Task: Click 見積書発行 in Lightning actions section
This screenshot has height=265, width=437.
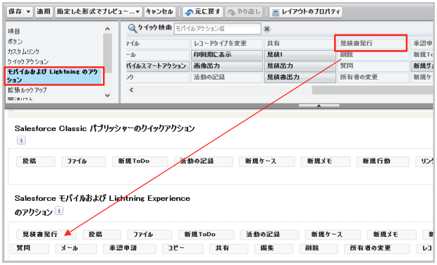Action: pyautogui.click(x=46, y=235)
